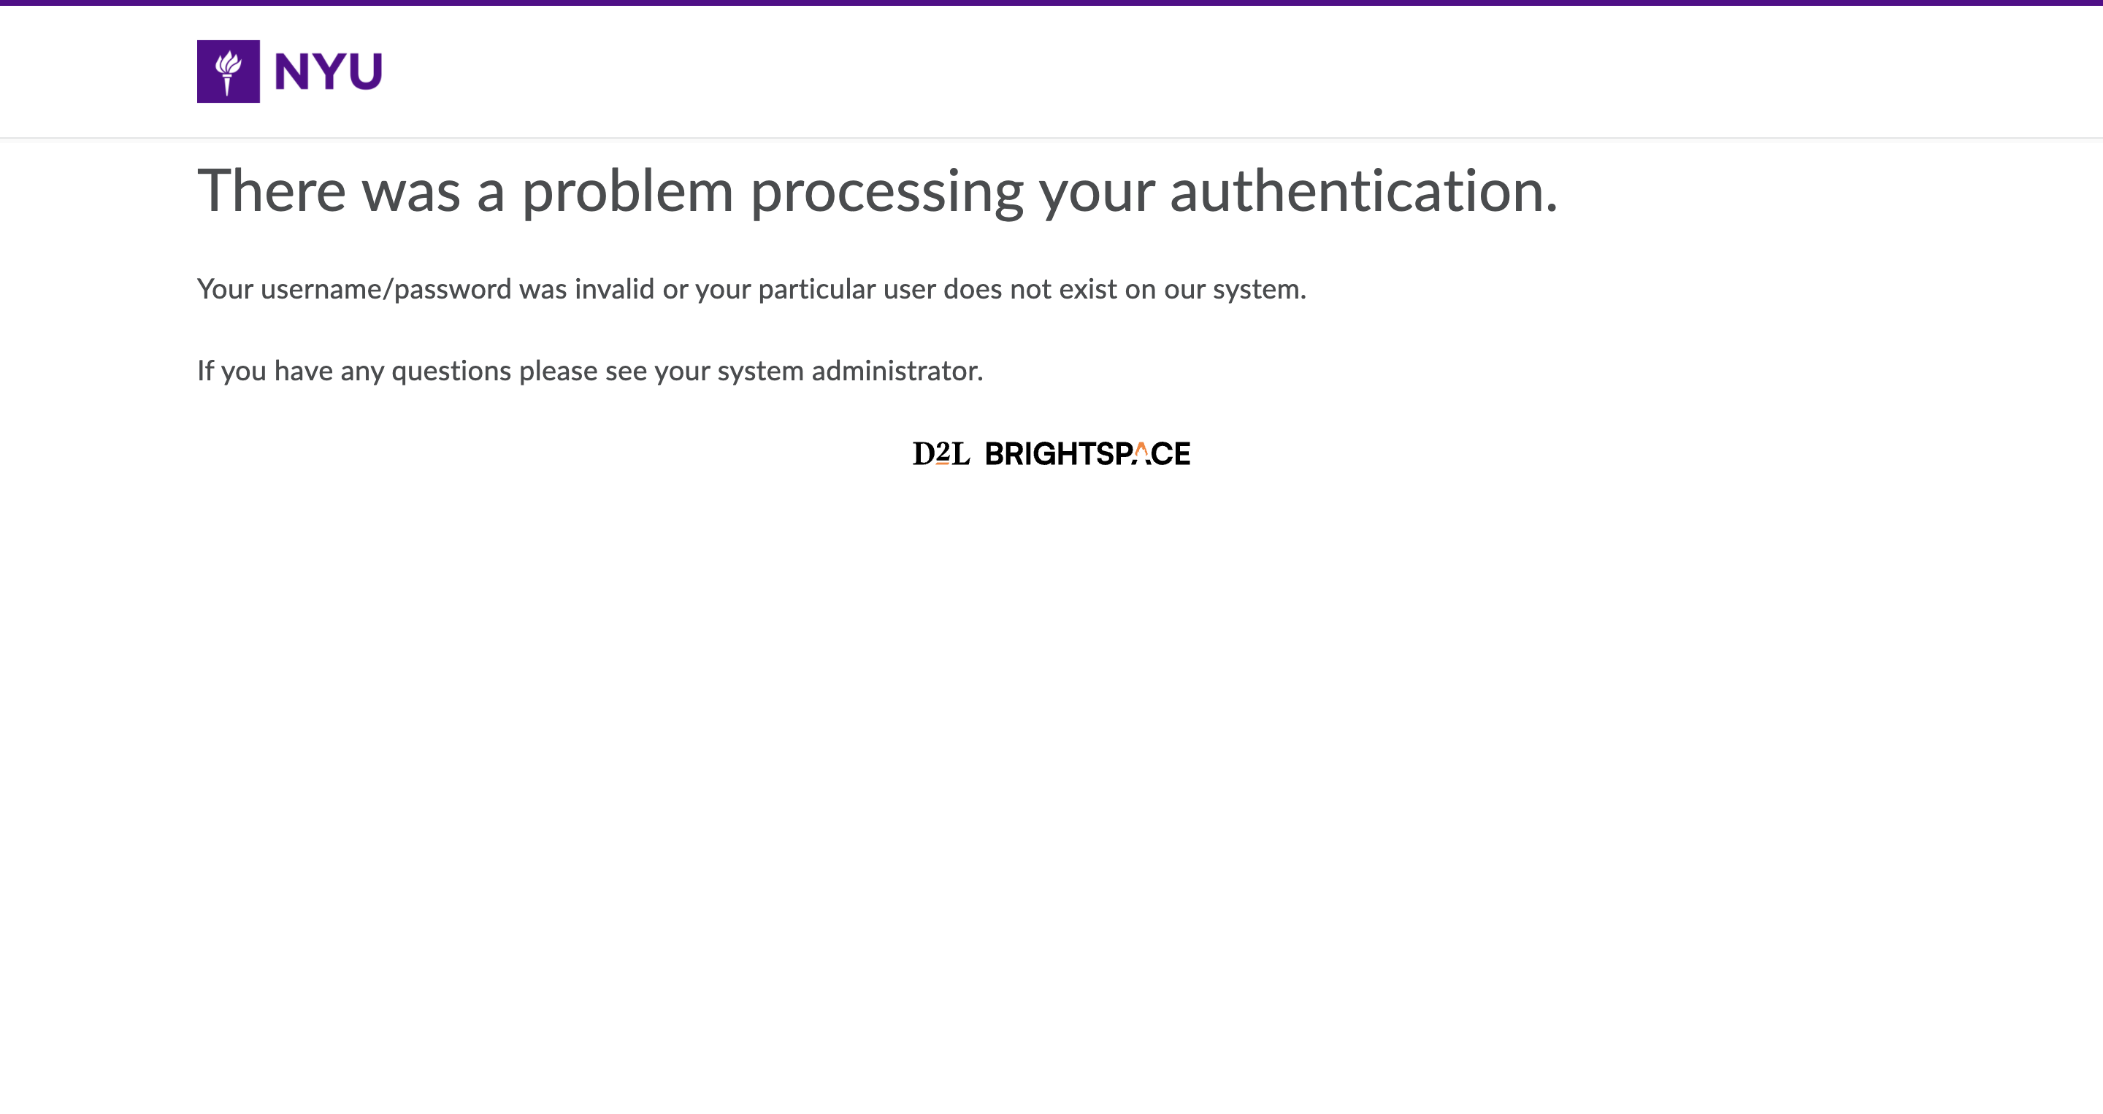Click the NYU torch logo icon
The image size is (2103, 1114).
click(228, 72)
